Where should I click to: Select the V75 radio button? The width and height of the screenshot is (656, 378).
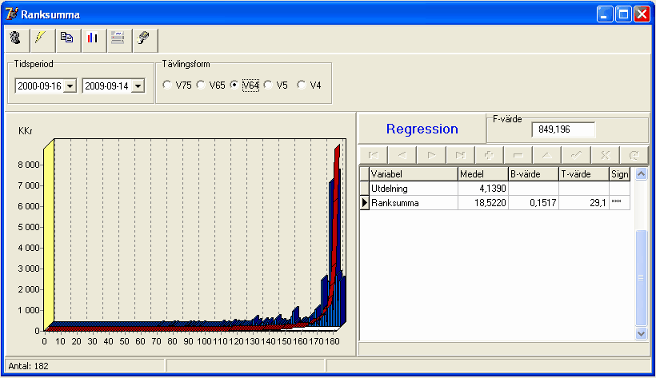pos(167,85)
